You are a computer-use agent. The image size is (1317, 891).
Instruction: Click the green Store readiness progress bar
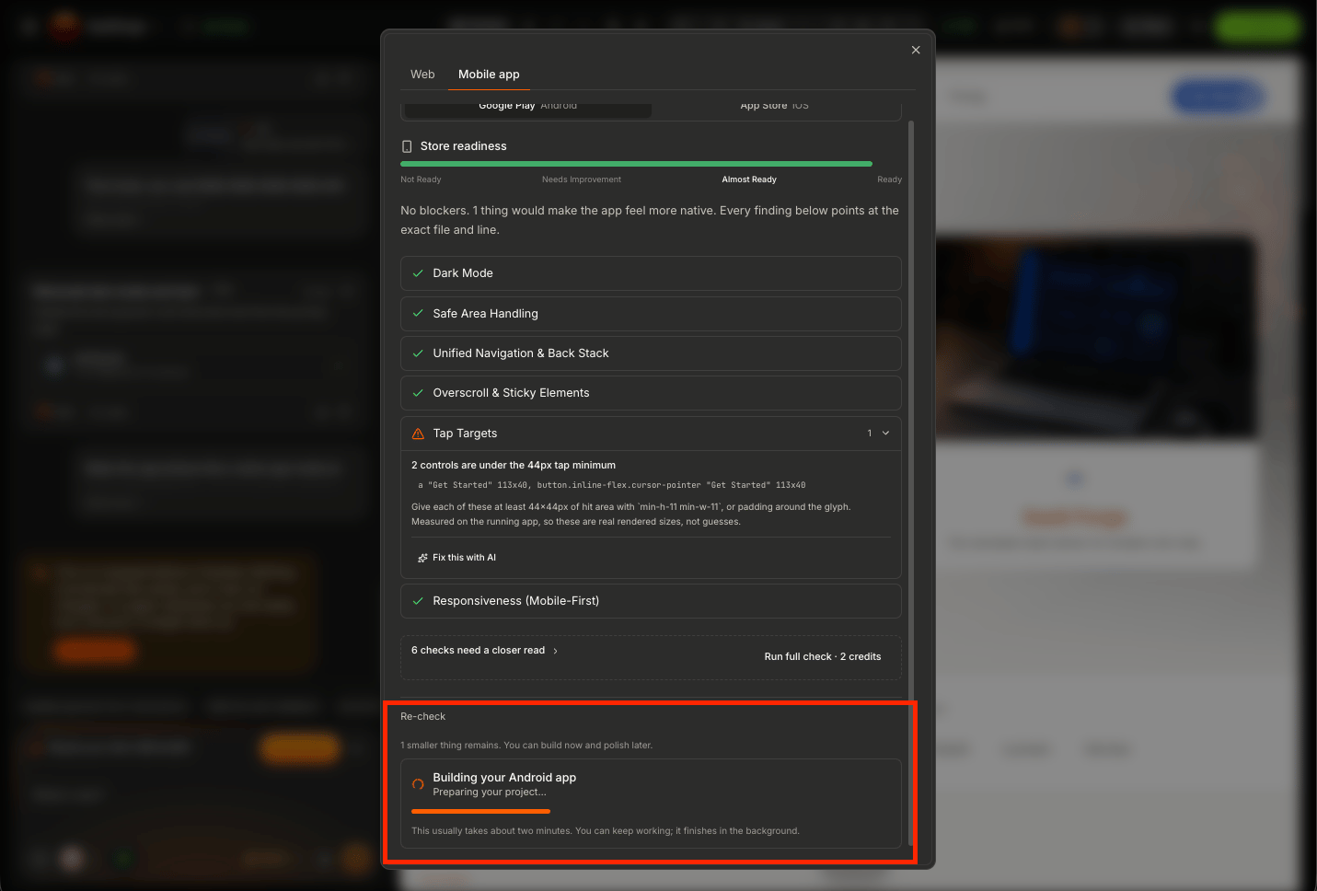[x=636, y=164]
